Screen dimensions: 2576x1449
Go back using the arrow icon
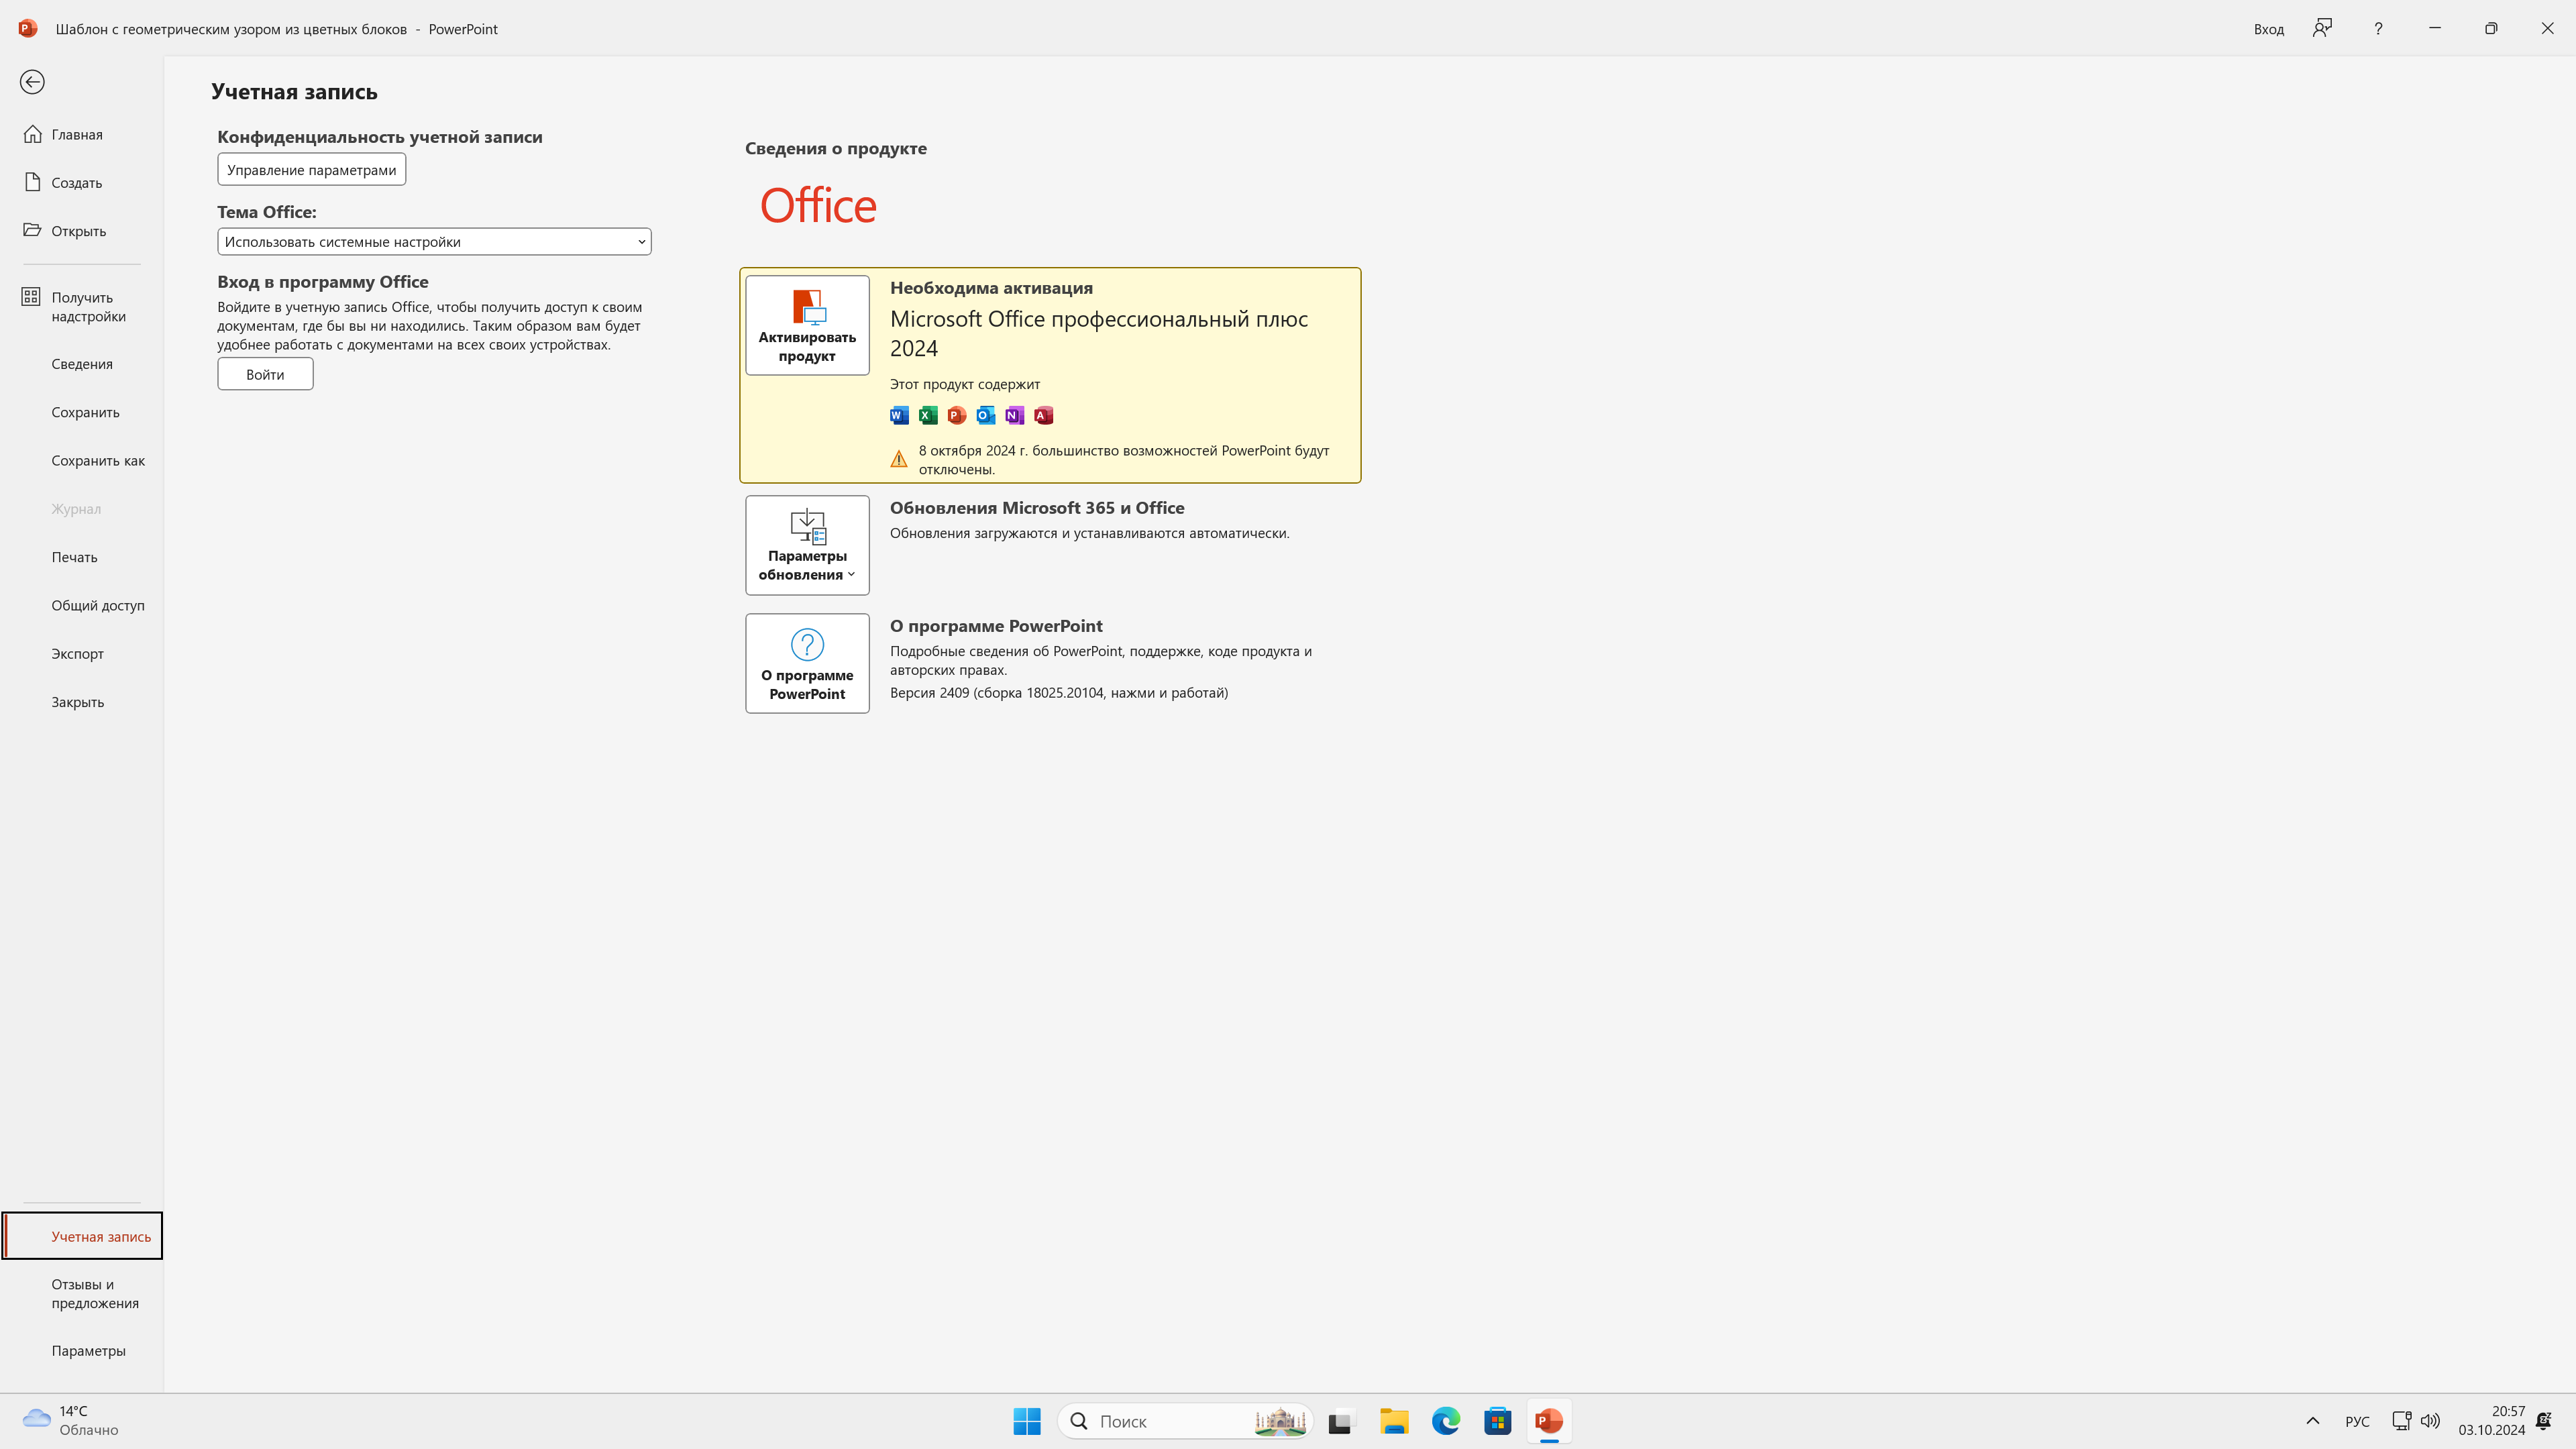(32, 82)
